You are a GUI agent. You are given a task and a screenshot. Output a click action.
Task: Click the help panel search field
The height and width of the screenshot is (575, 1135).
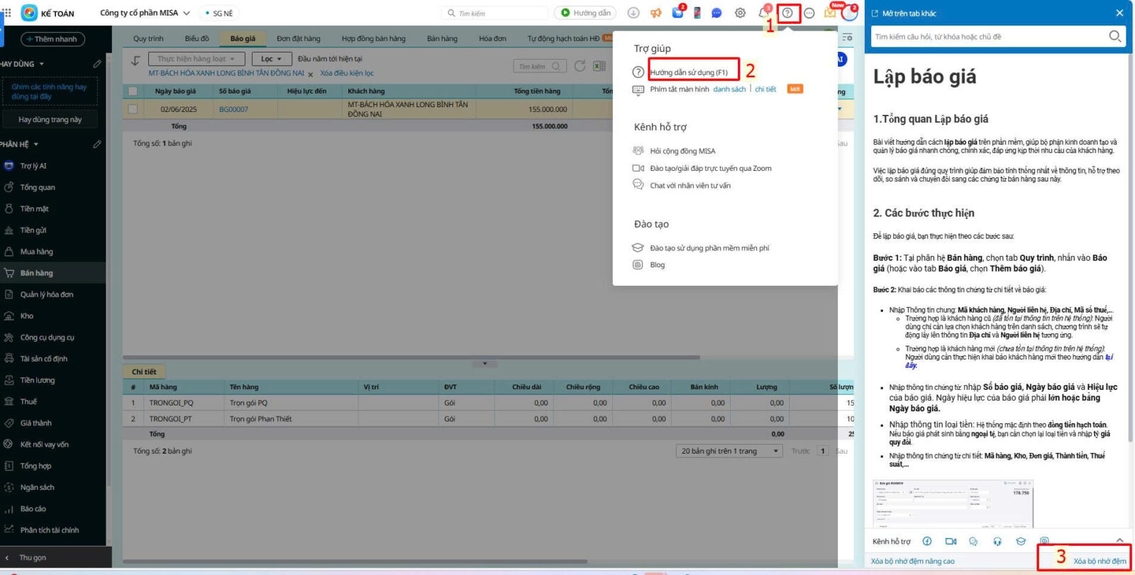pyautogui.click(x=990, y=36)
